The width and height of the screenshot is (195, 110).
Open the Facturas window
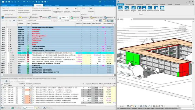tap(75, 18)
